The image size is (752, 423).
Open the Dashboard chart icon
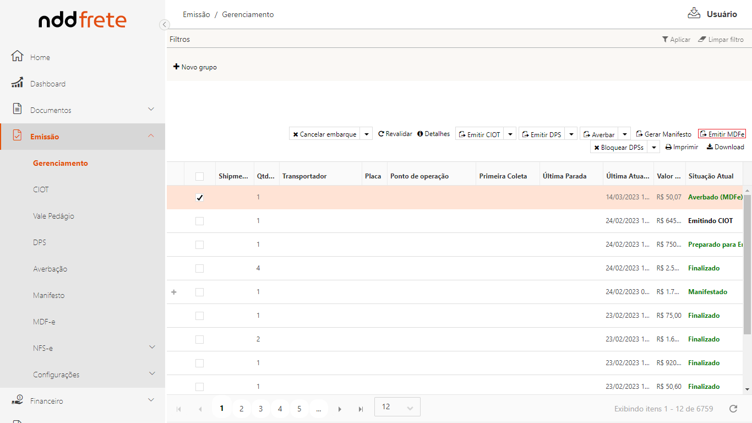point(17,83)
